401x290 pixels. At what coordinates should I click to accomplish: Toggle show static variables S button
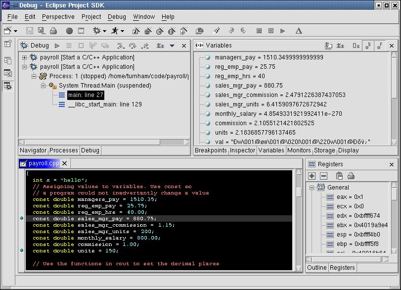368,46
